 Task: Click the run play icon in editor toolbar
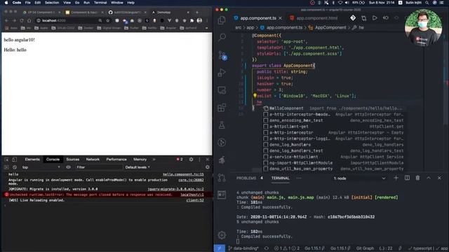[x=375, y=18]
